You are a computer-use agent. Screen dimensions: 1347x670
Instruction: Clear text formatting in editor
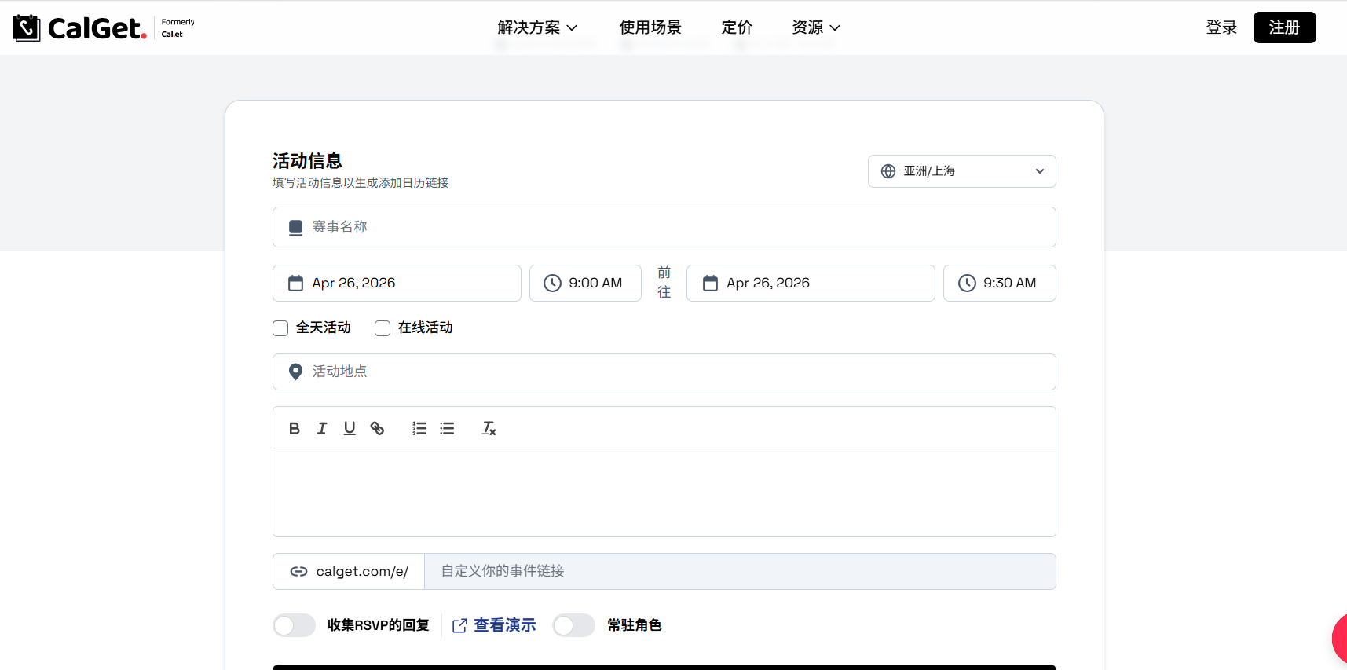(x=489, y=428)
